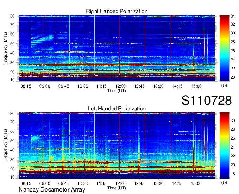239x194 pixels.
Task: Click the 26 dB value on Right Handed colorbar
Action: (233, 51)
